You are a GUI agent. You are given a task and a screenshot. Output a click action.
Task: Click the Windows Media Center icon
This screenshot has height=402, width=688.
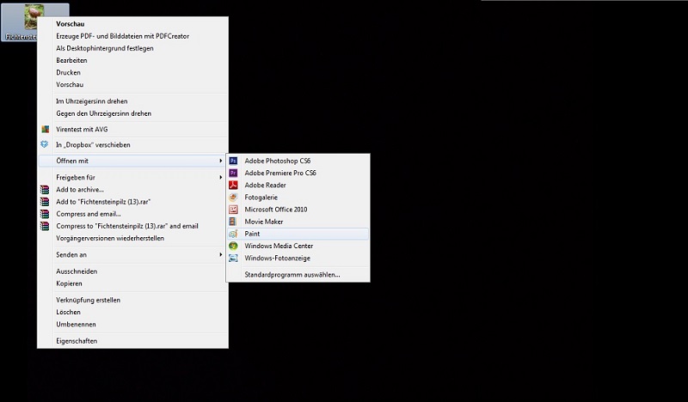click(233, 246)
